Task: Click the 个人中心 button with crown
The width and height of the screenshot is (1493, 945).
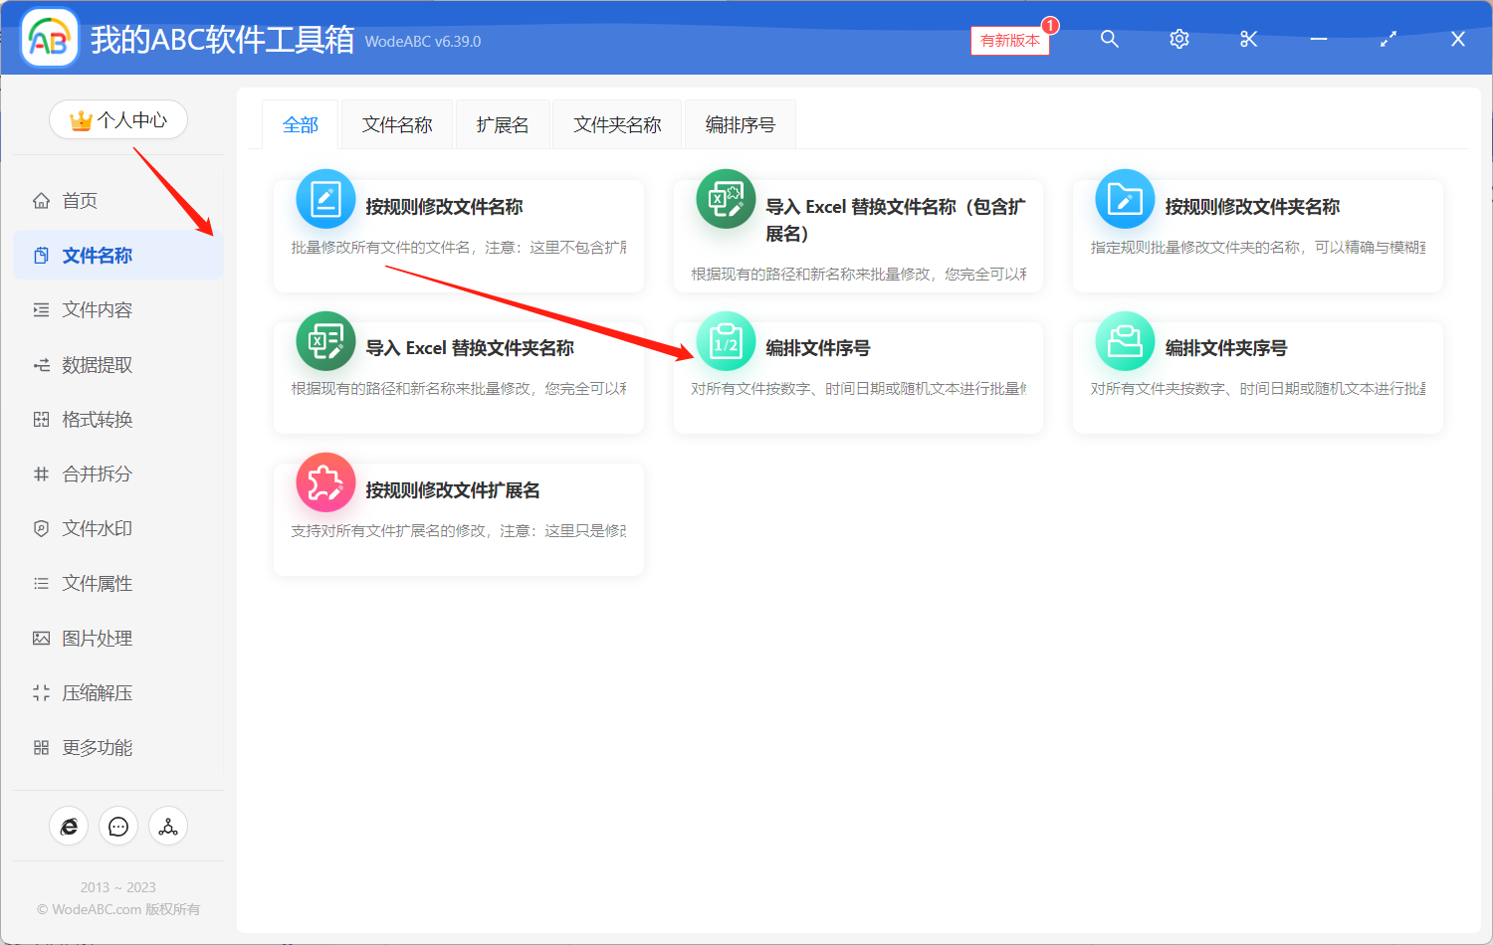Action: click(x=118, y=118)
